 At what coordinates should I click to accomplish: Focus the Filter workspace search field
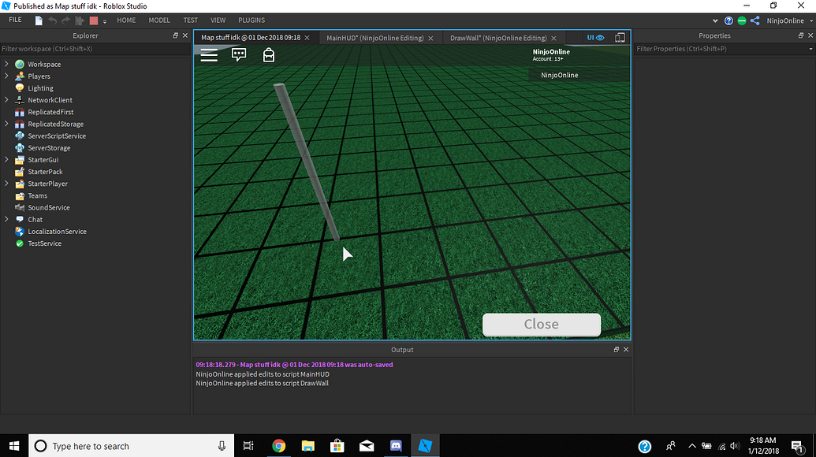[95, 48]
